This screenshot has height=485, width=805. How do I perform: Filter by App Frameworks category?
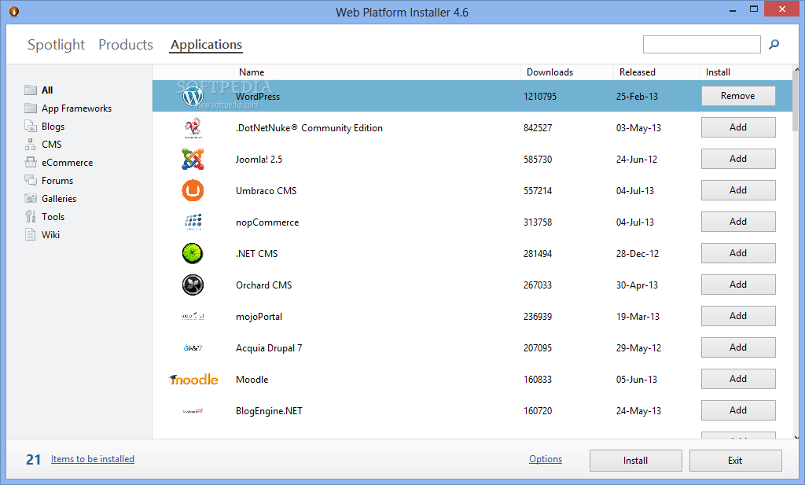tap(76, 108)
